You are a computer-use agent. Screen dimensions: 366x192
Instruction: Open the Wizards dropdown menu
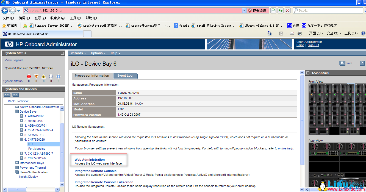(x=78, y=53)
